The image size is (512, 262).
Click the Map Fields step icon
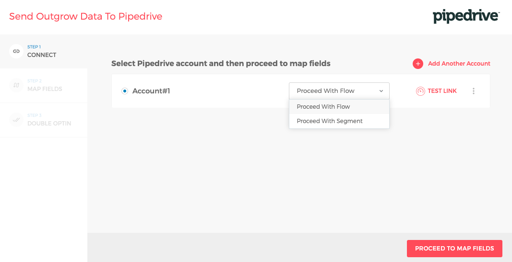pyautogui.click(x=16, y=85)
